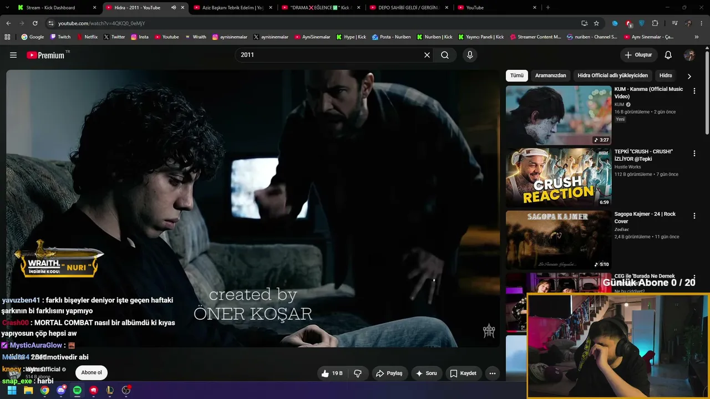Open YouTube notifications bell

668,55
